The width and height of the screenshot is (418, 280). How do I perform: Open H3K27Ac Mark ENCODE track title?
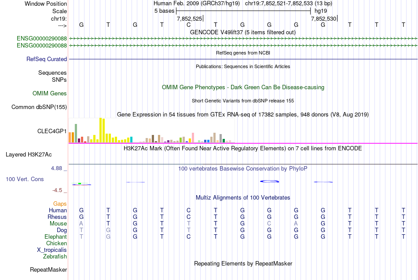coord(243,149)
